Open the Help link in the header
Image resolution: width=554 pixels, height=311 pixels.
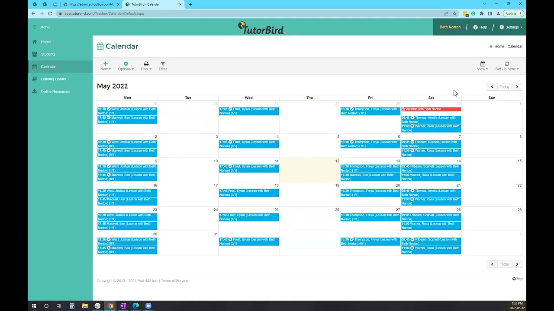pyautogui.click(x=480, y=27)
